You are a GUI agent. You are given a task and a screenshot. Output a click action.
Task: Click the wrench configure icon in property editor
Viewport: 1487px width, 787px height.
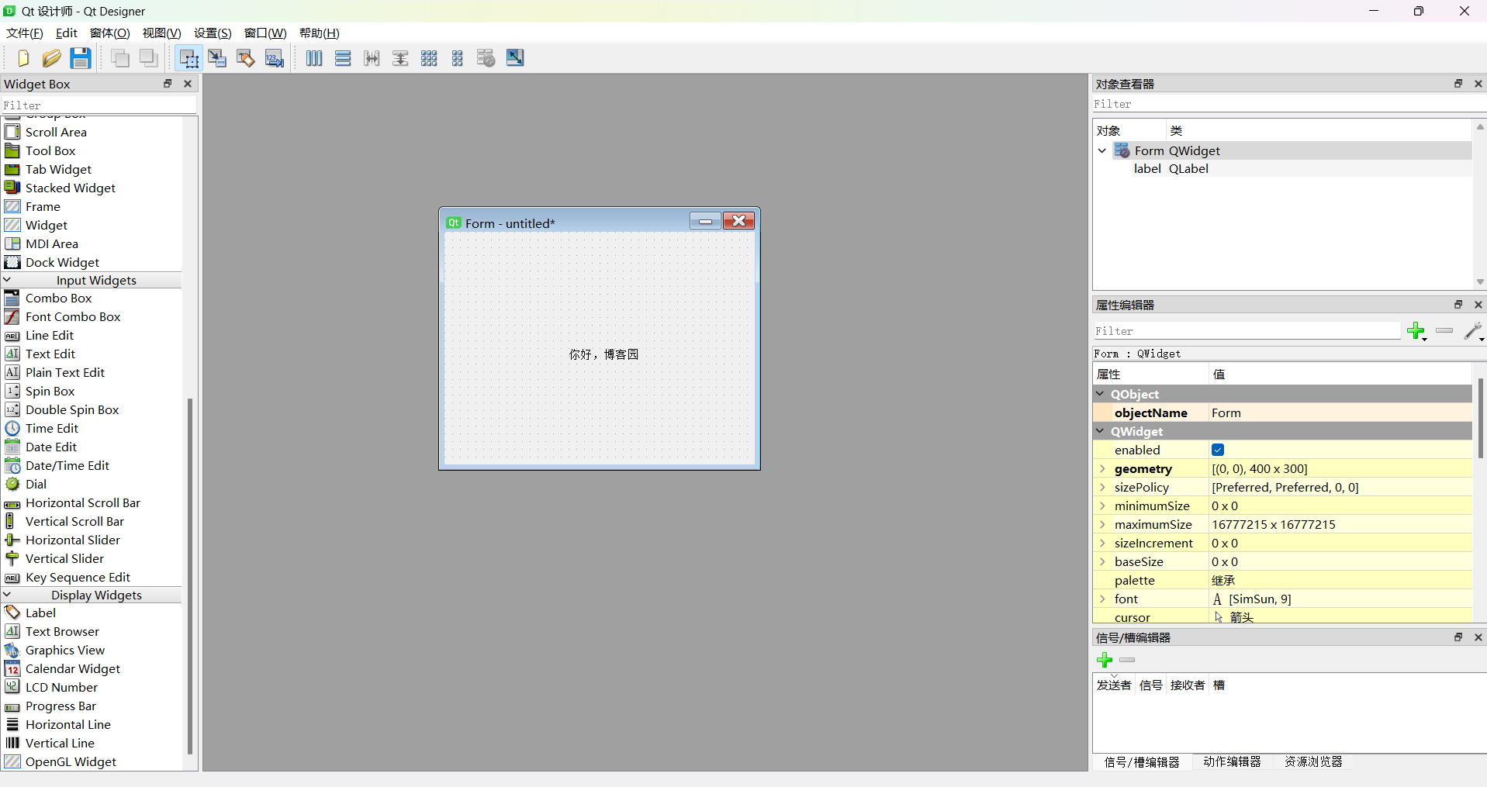(1473, 332)
